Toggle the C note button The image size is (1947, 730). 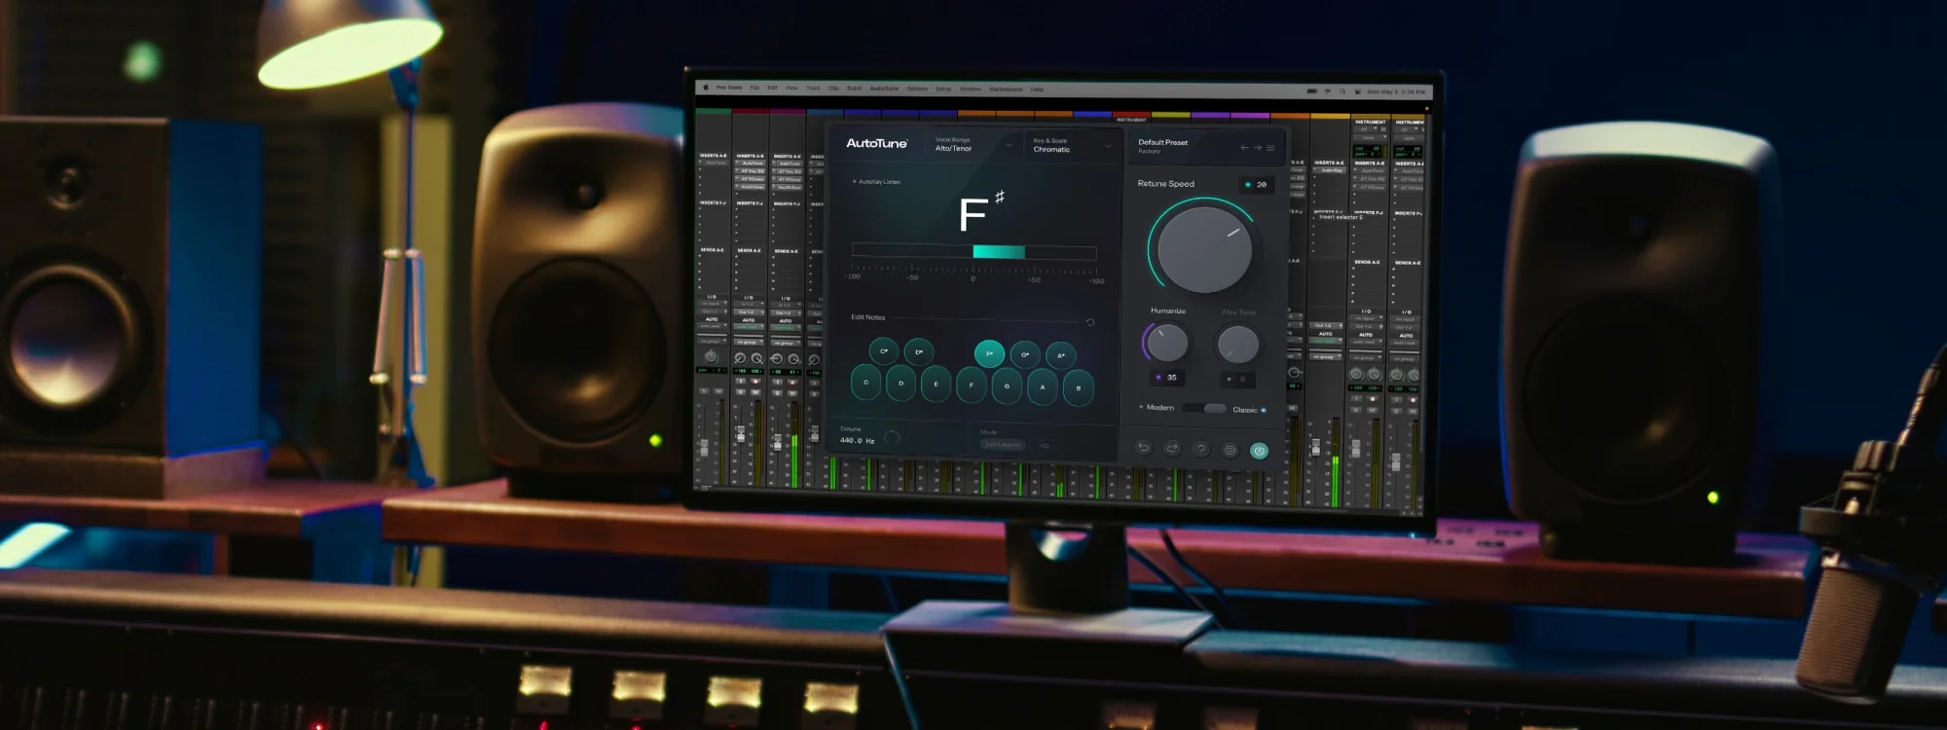(865, 383)
